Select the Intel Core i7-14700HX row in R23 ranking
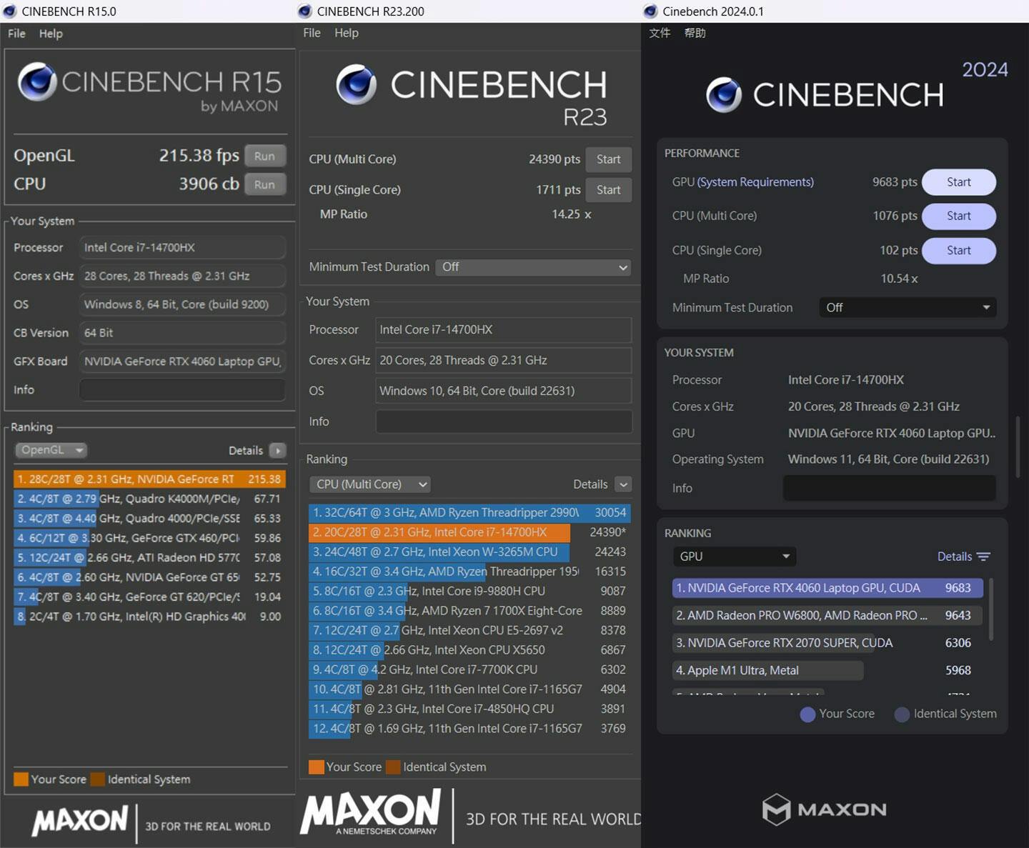The height and width of the screenshot is (848, 1029). point(469,532)
